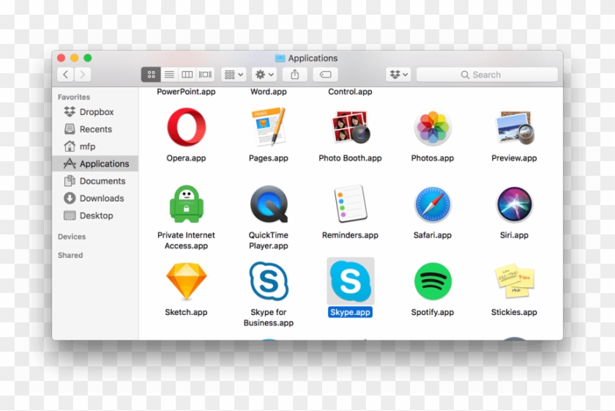The width and height of the screenshot is (615, 411).
Task: Select the Pages.app icon
Action: pos(269,127)
